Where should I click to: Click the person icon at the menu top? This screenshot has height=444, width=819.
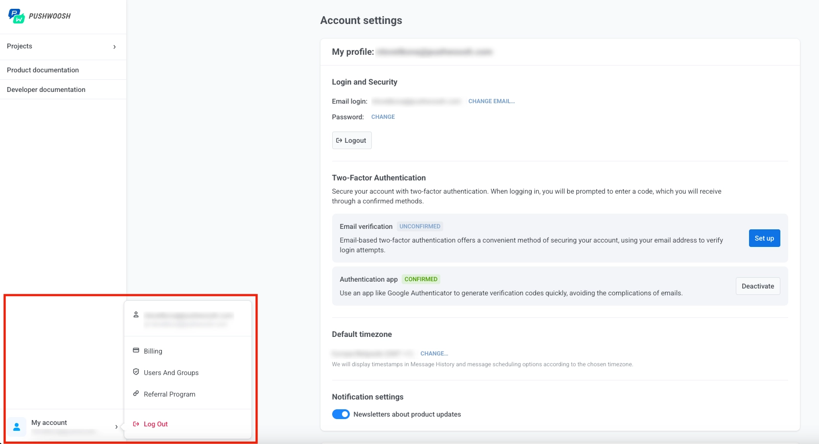(x=136, y=314)
